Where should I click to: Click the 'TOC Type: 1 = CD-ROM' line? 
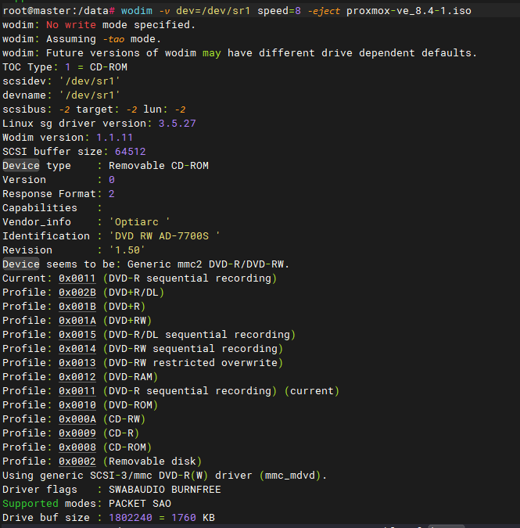click(65, 67)
